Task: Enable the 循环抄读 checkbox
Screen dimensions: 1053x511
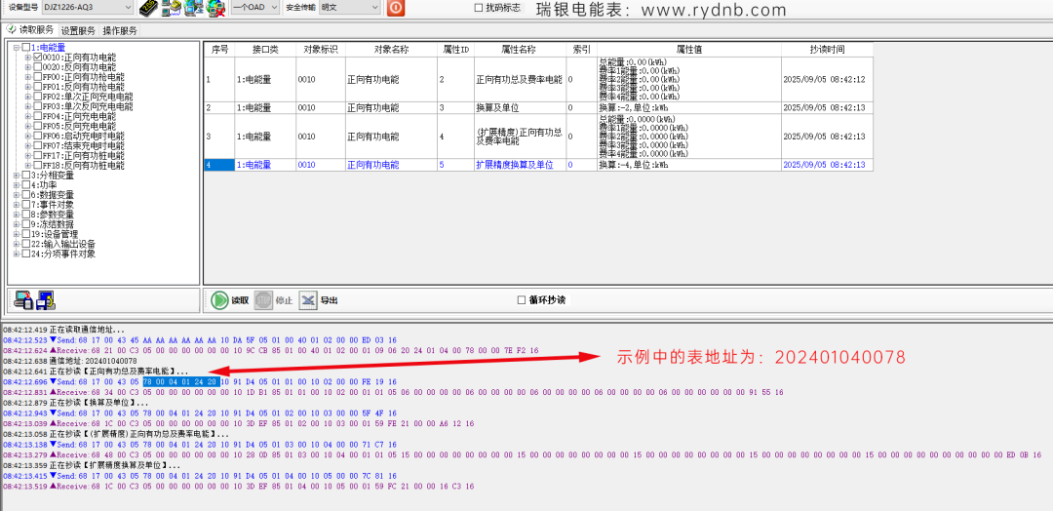Action: click(x=522, y=300)
